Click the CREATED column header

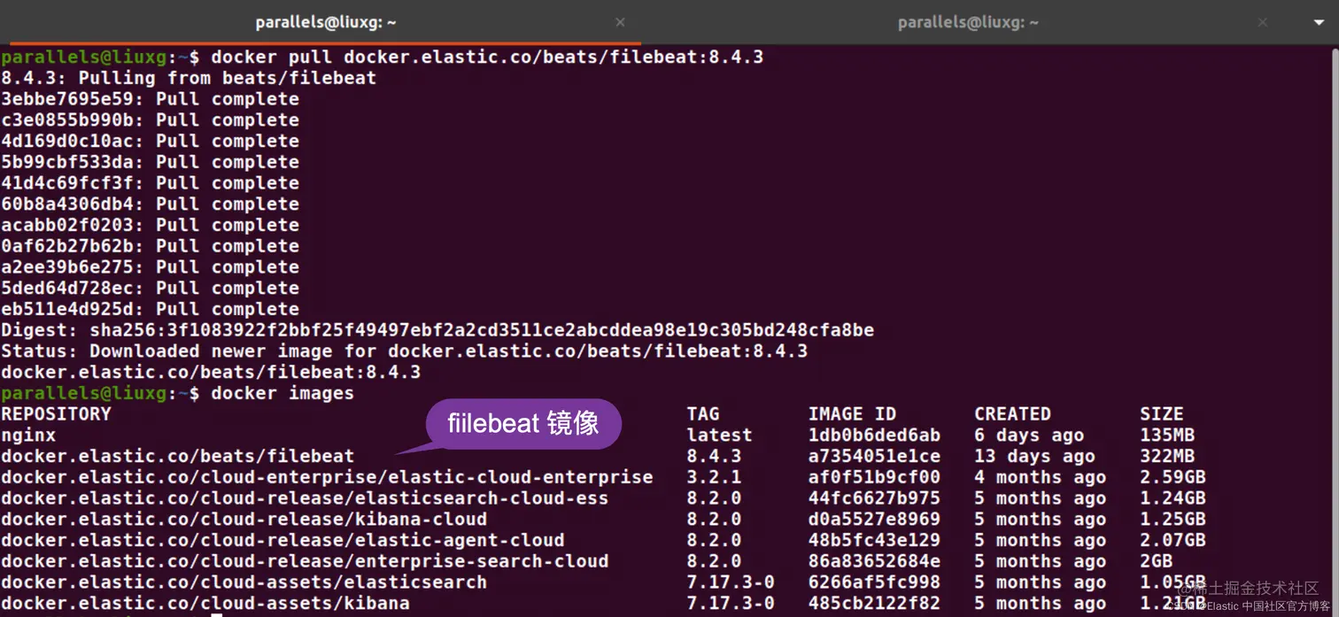click(x=1012, y=414)
